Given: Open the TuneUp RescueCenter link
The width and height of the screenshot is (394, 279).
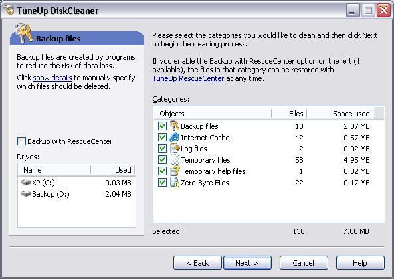Looking at the screenshot, I should (189, 78).
